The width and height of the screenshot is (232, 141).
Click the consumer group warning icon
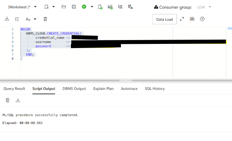click(156, 7)
